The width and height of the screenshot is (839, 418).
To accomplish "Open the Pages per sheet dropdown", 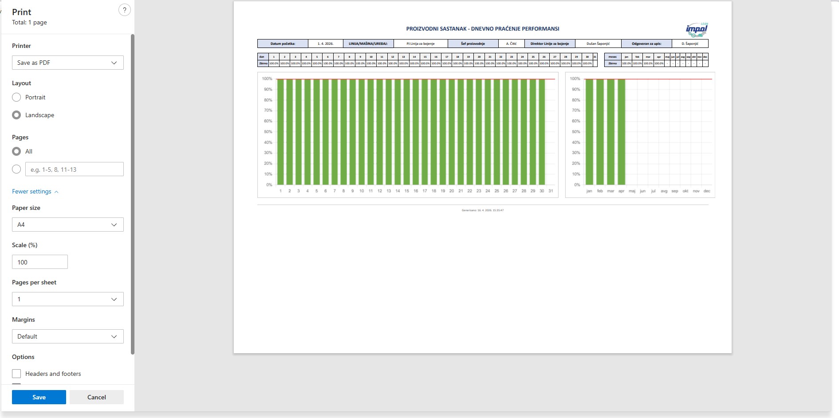I will [x=67, y=299].
